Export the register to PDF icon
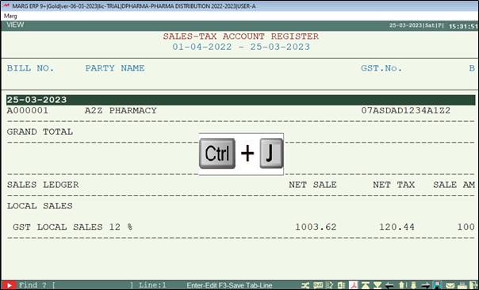The height and width of the screenshot is (290, 479). pos(354,285)
